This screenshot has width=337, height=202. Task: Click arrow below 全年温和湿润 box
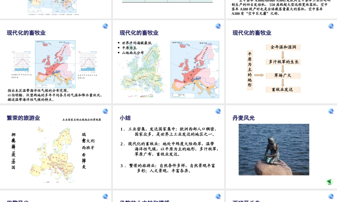283,55
